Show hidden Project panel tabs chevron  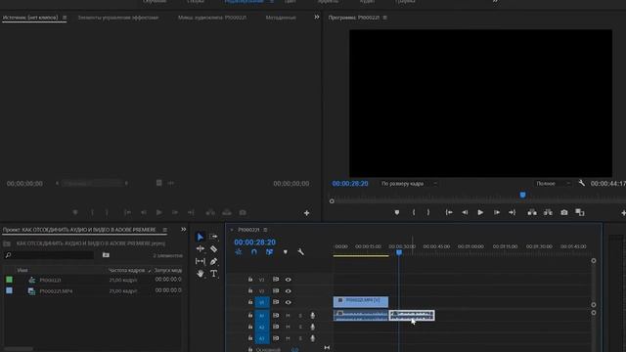(x=183, y=230)
